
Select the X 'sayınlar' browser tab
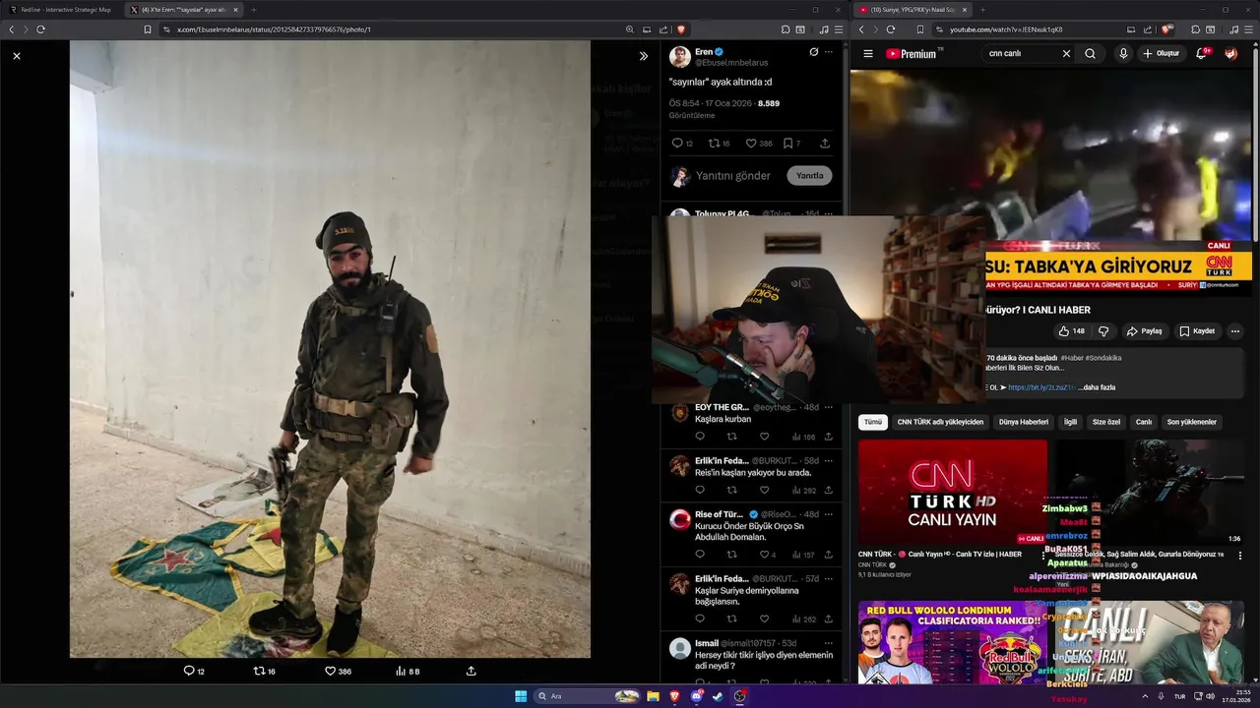click(184, 10)
